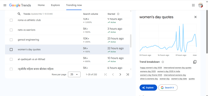Image resolution: width=208 pixels, height=96 pixels.
Task: Open international women day quotes term
Action: pos(178,68)
